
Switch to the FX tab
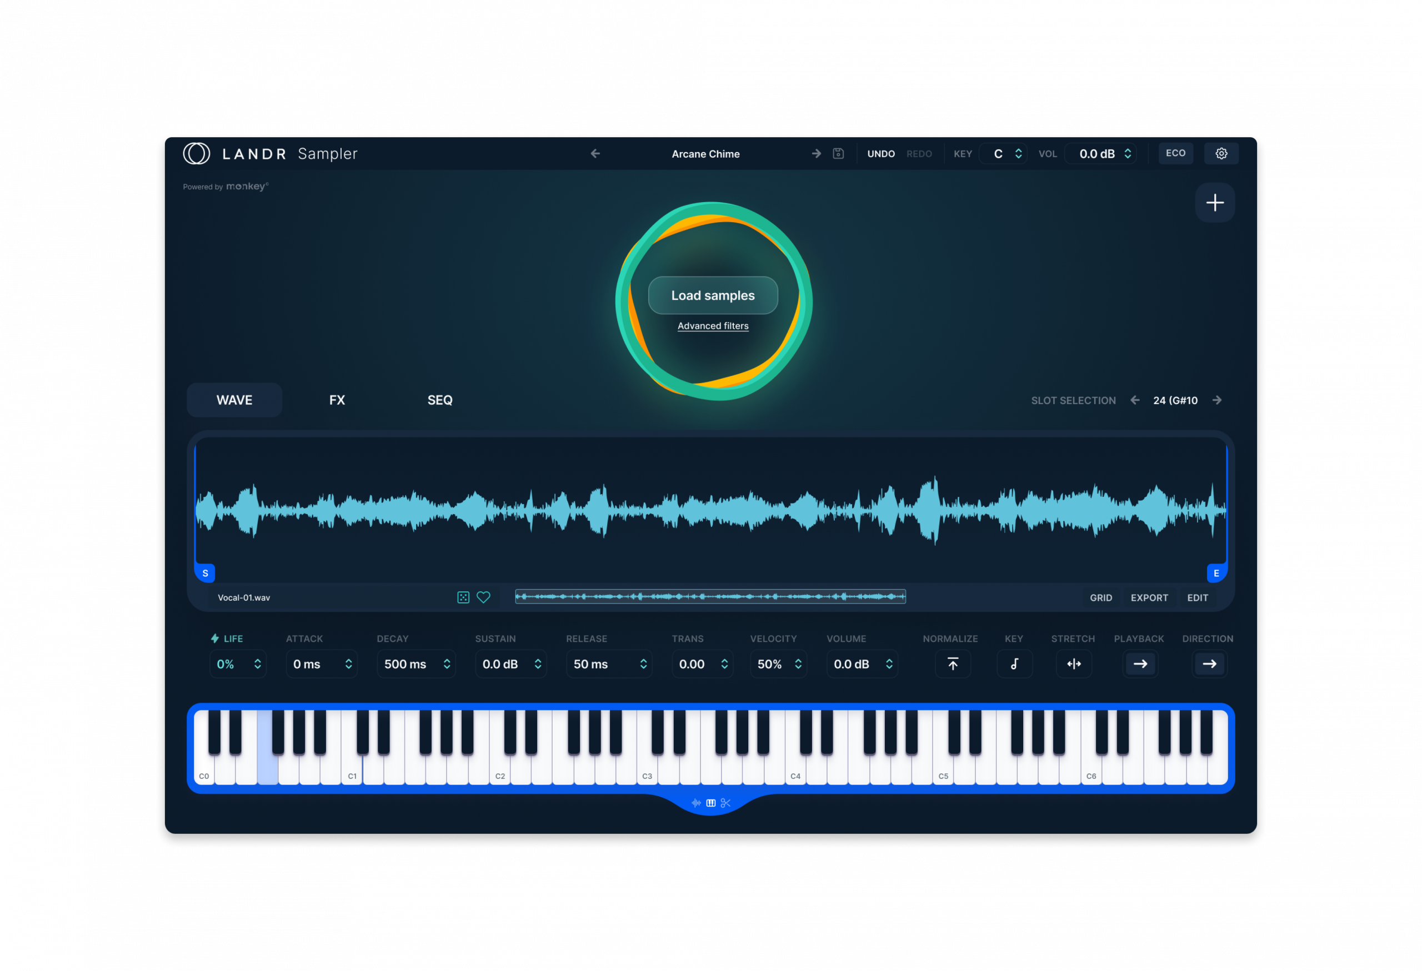point(337,400)
